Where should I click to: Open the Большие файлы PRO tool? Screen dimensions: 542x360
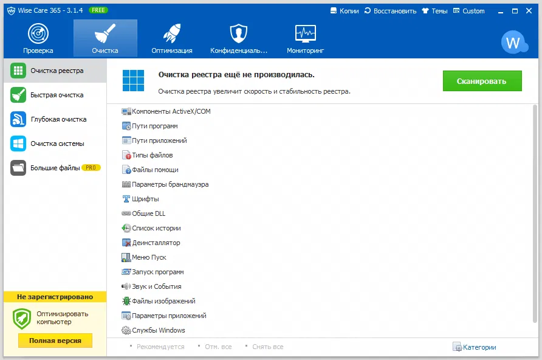[x=18, y=167]
